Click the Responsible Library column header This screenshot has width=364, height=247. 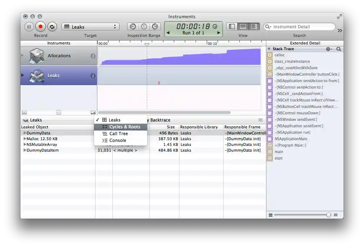click(x=199, y=127)
